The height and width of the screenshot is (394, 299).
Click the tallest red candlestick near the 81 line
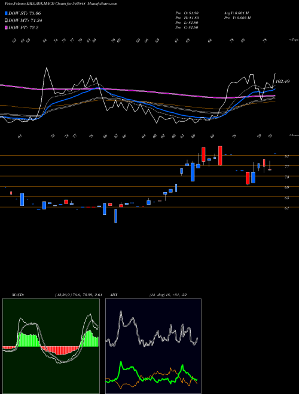[x=220, y=156]
